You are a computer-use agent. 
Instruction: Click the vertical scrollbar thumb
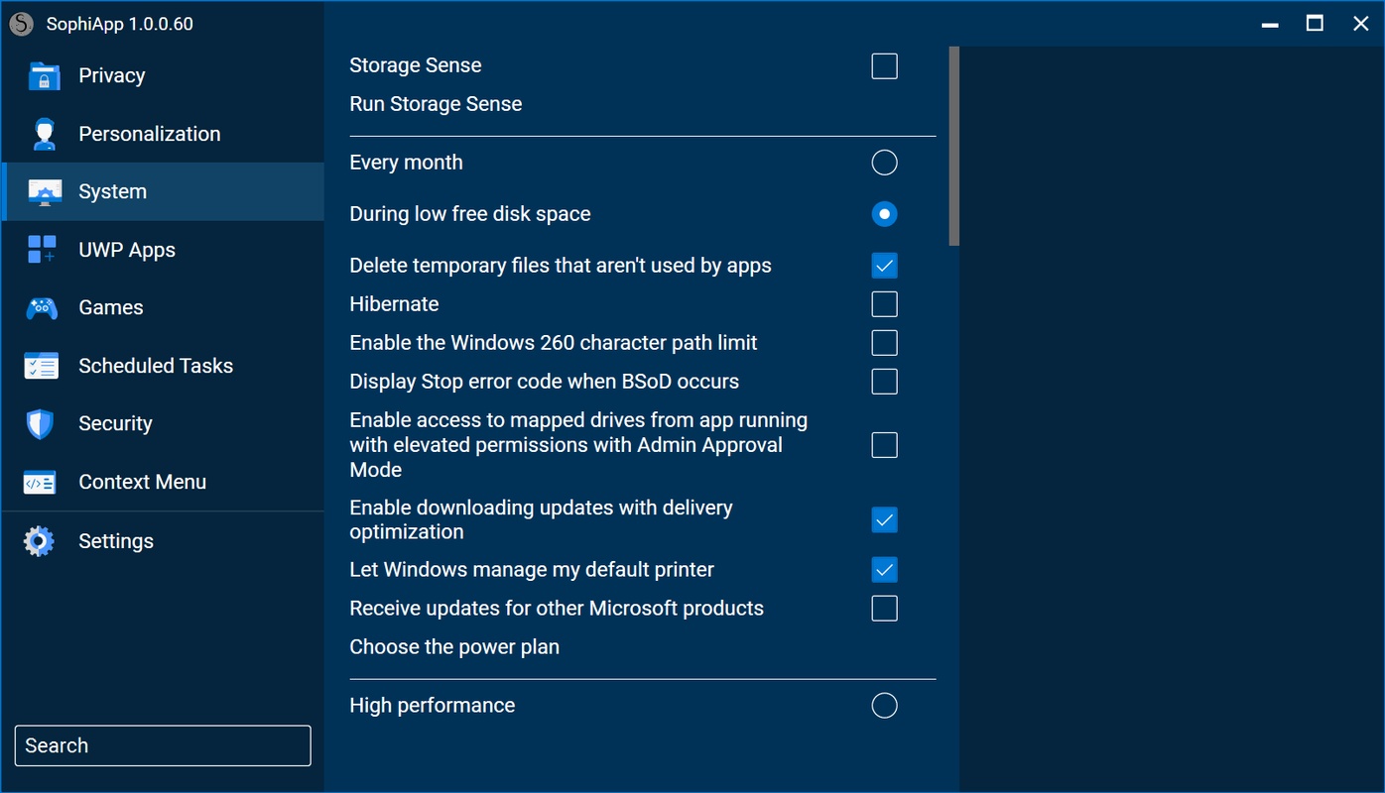(x=953, y=146)
